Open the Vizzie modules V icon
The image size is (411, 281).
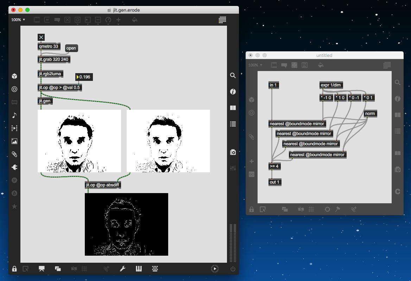click(x=14, y=180)
